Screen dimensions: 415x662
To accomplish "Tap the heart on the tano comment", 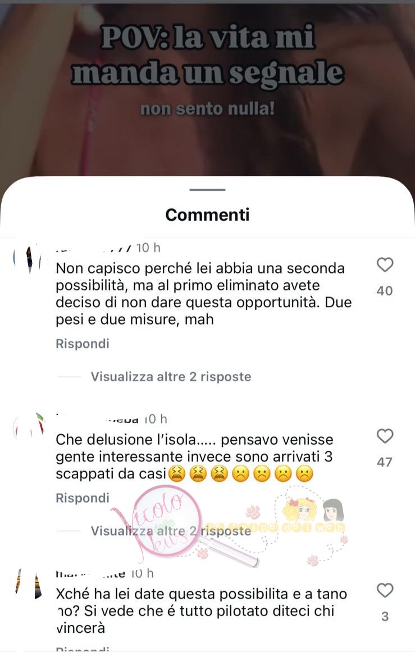I will tap(385, 590).
